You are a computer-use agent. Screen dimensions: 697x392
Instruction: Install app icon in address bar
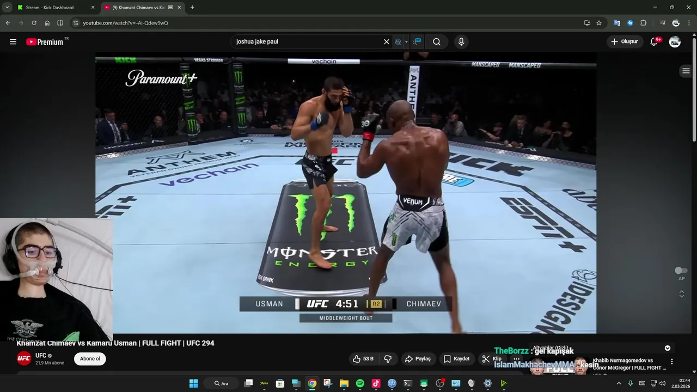pyautogui.click(x=587, y=23)
